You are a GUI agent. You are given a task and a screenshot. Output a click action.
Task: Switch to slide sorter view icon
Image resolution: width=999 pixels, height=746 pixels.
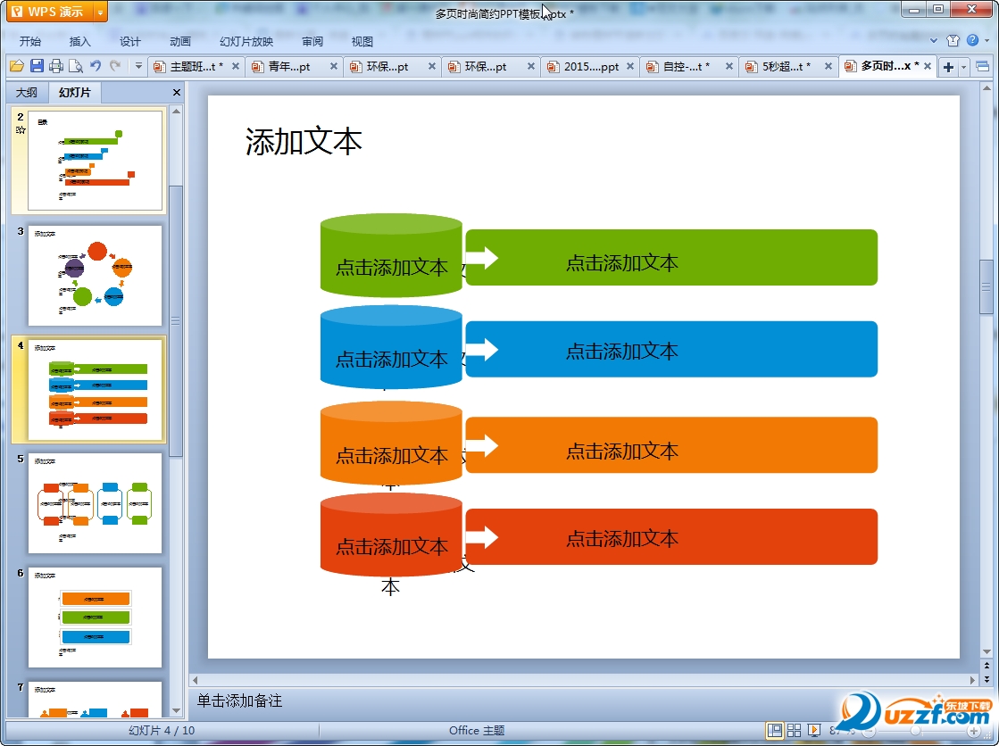(794, 730)
